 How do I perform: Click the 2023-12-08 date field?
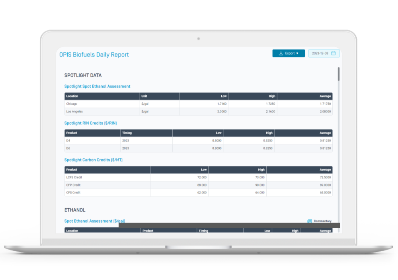(320, 53)
